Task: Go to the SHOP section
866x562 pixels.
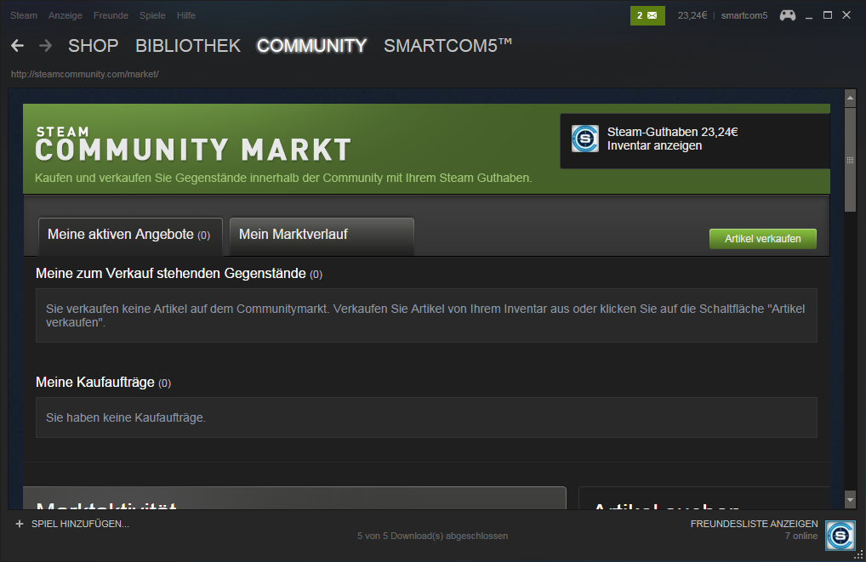Action: point(94,46)
